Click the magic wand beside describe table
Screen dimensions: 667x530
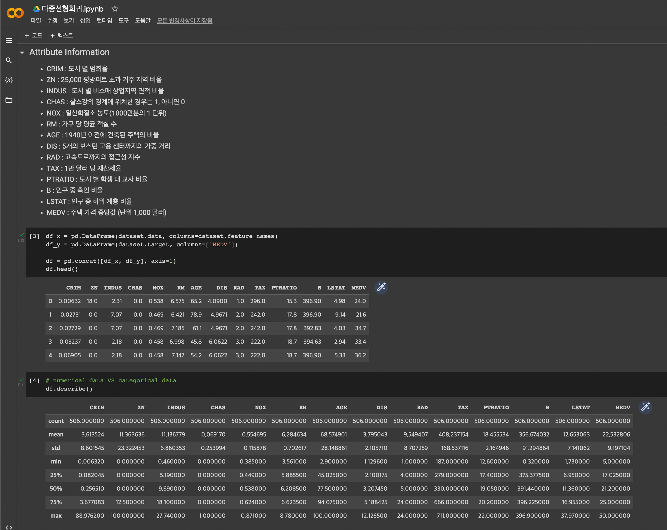[645, 407]
